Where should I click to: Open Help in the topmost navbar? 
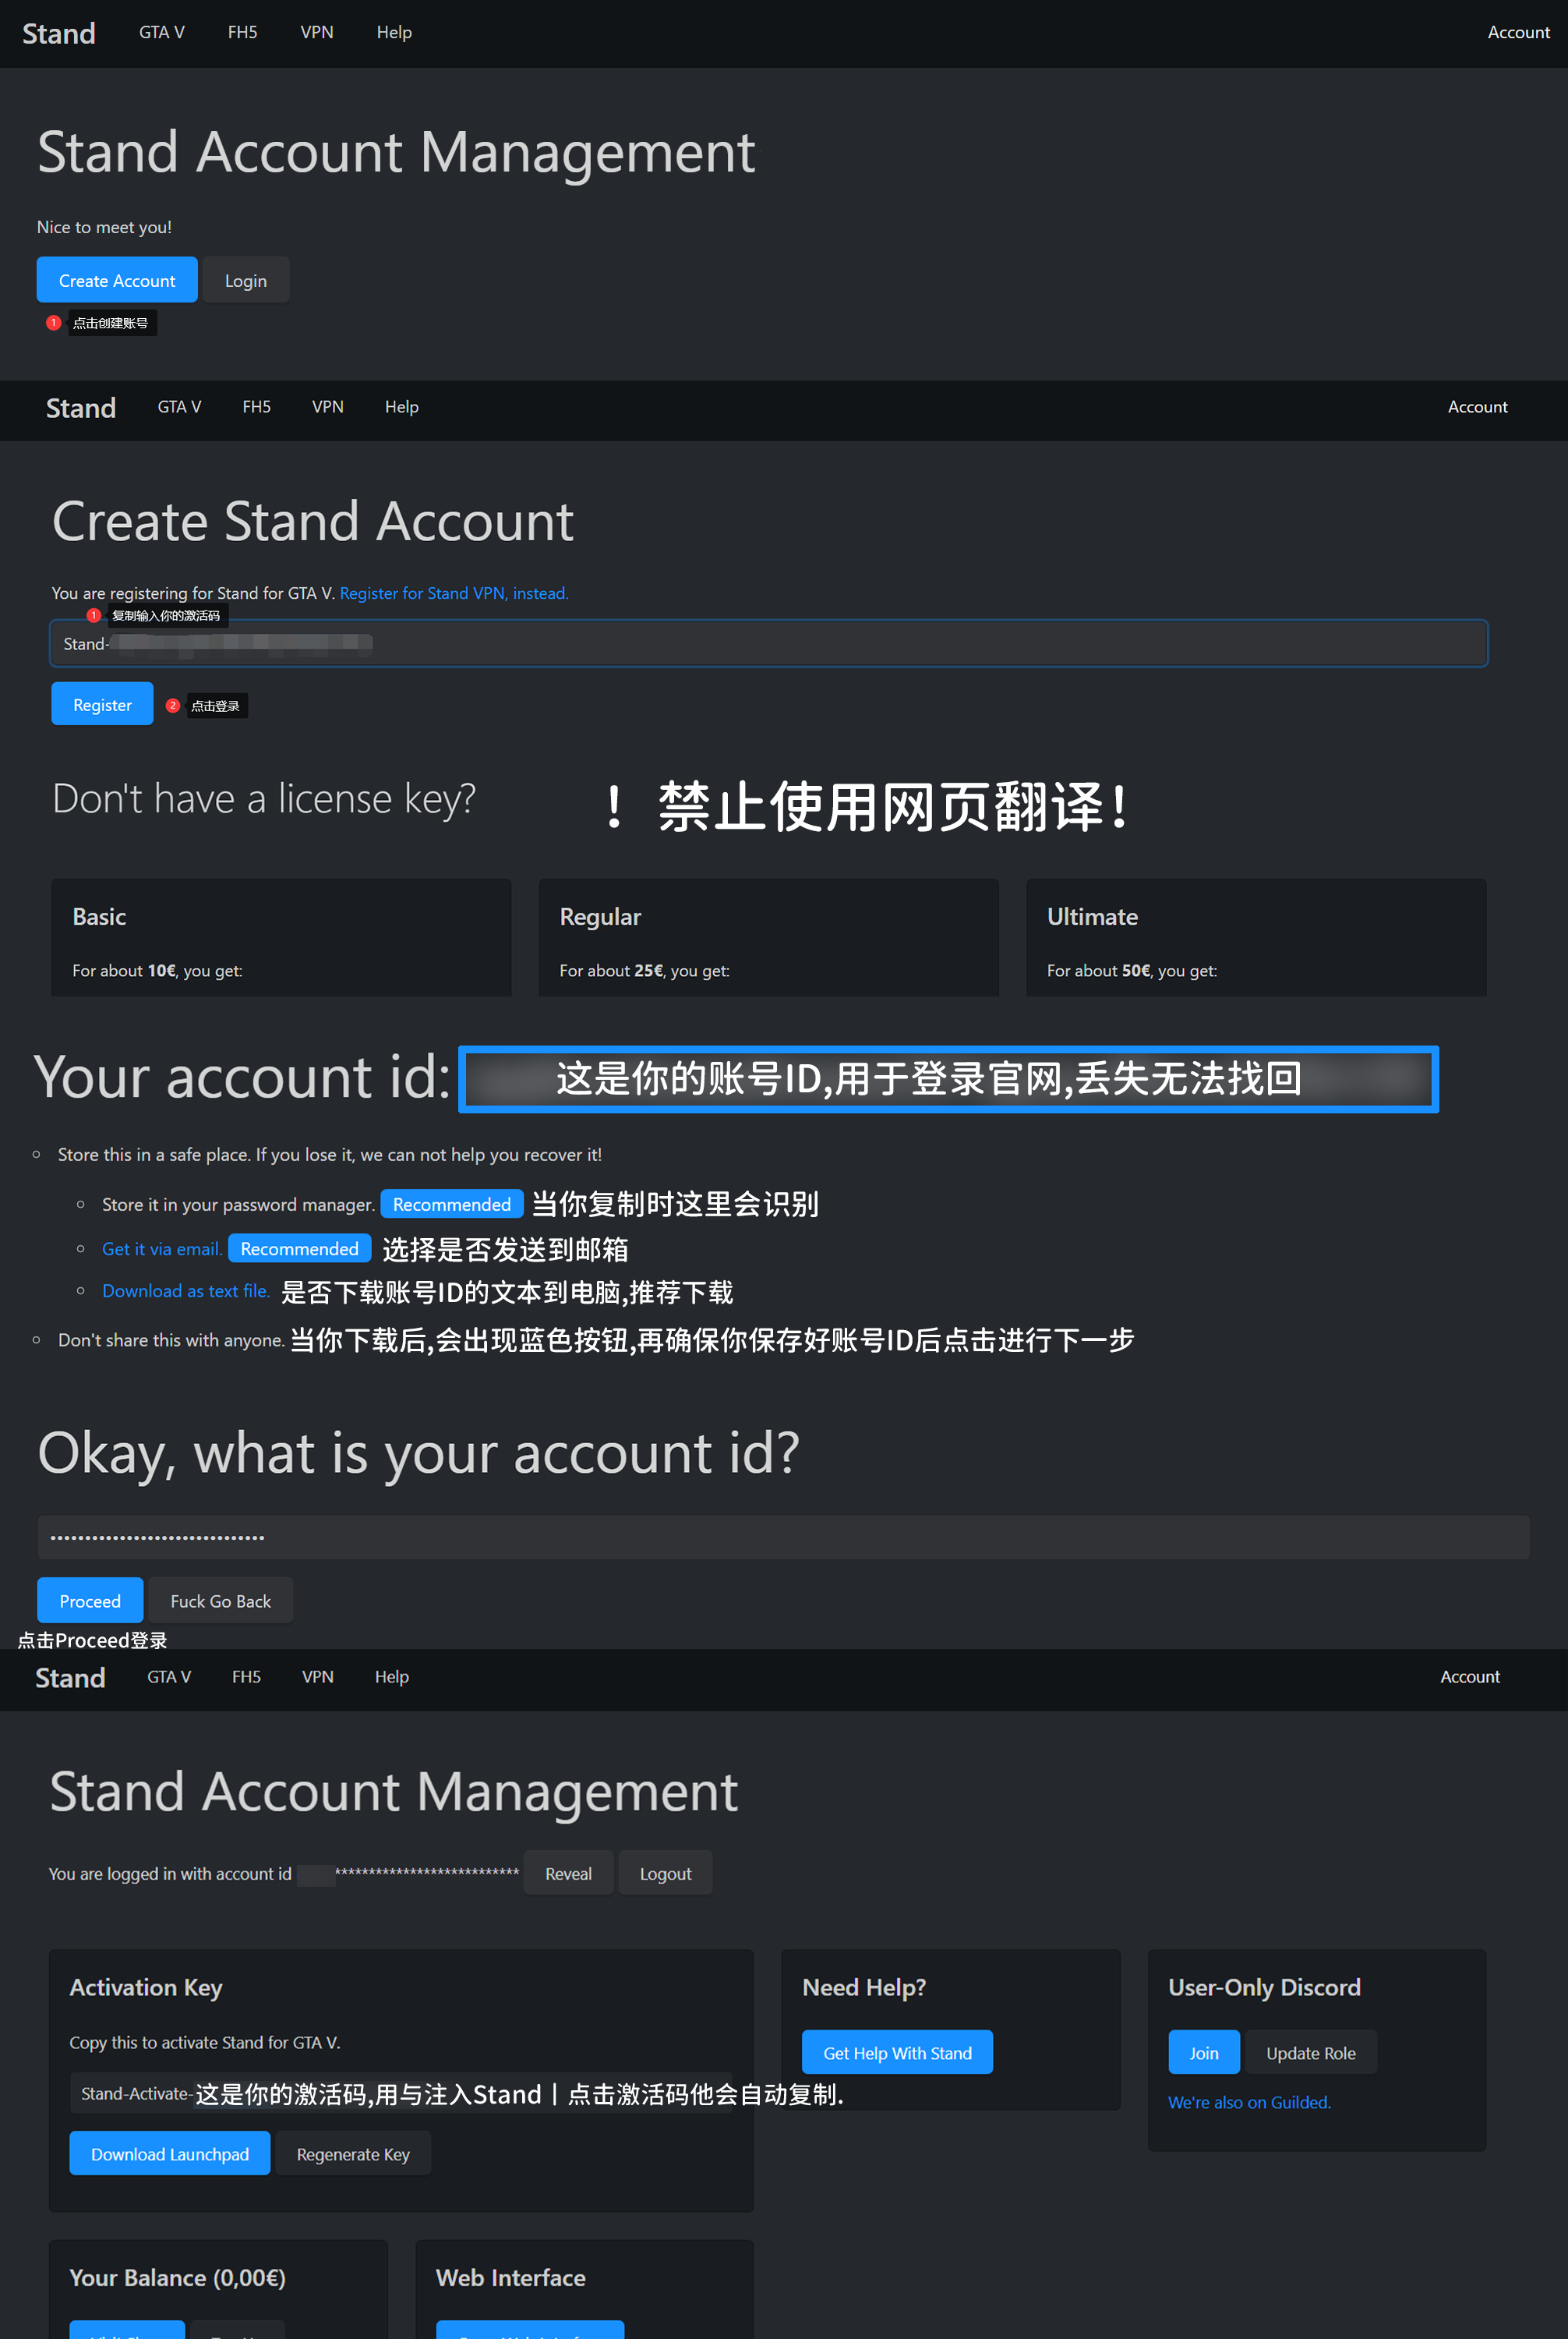pos(394,32)
